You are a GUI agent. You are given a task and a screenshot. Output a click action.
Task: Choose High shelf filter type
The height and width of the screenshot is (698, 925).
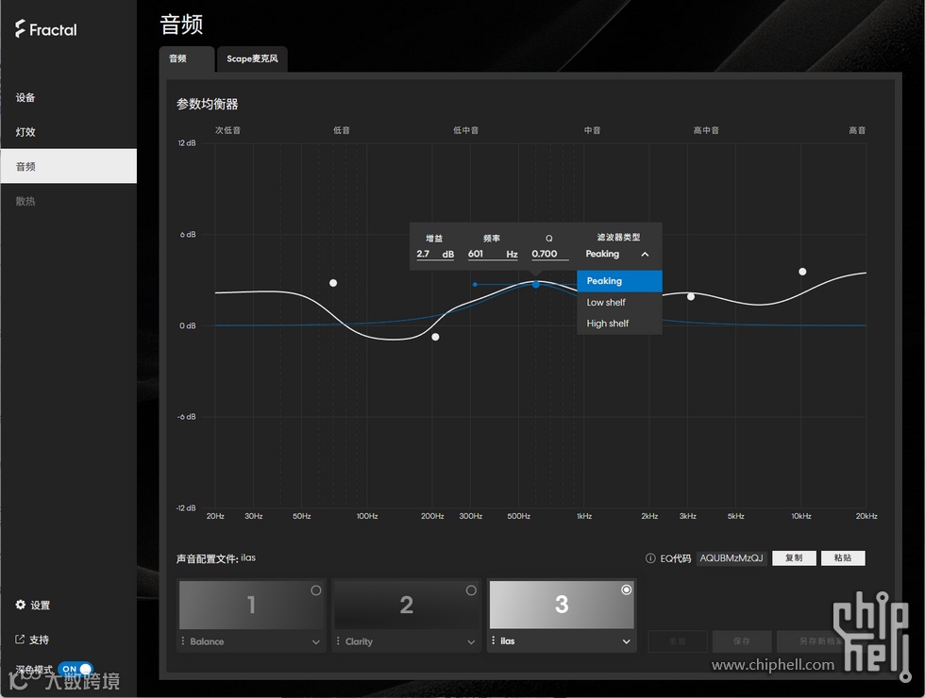coord(619,324)
